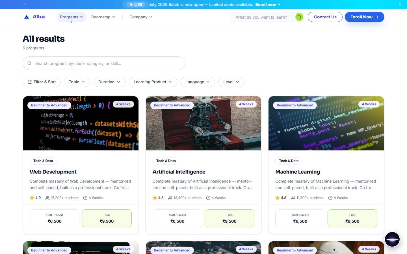Open the Machine Learning course title
The width and height of the screenshot is (407, 254).
pos(298,172)
